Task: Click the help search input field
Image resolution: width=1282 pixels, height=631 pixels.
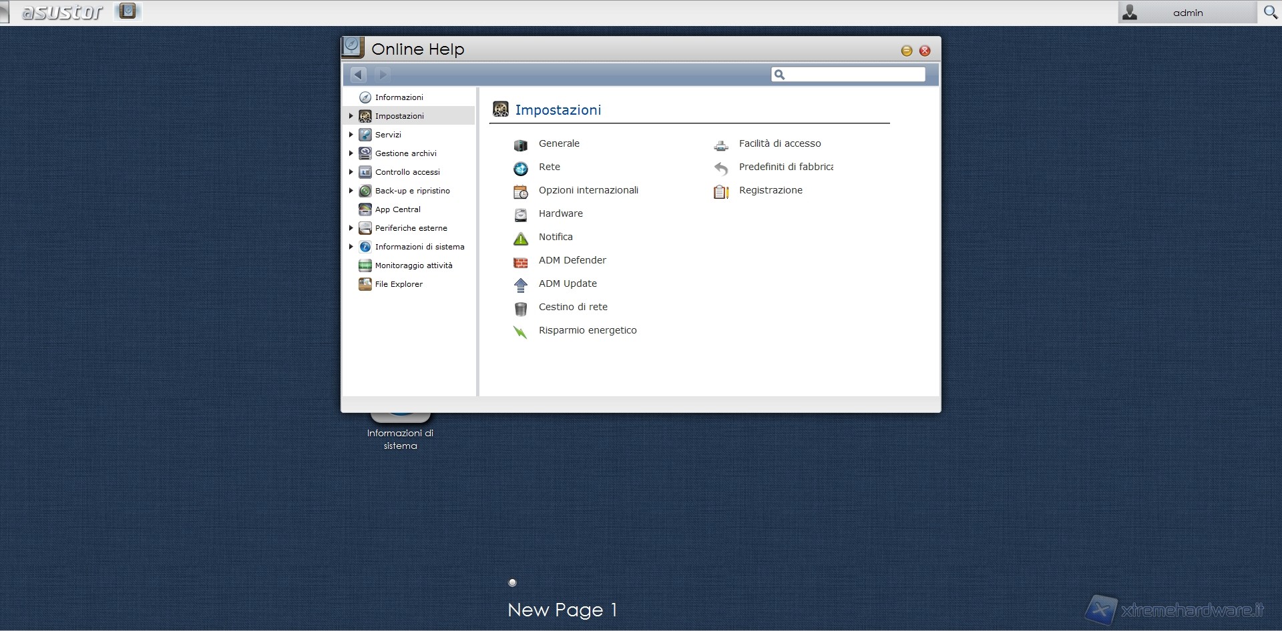Action: [x=855, y=75]
